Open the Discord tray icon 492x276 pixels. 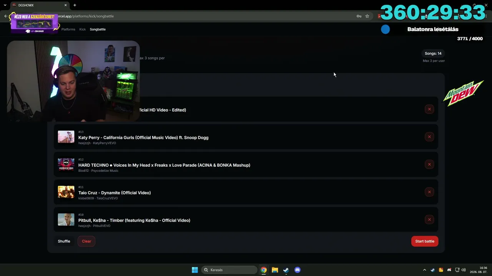pos(449,270)
